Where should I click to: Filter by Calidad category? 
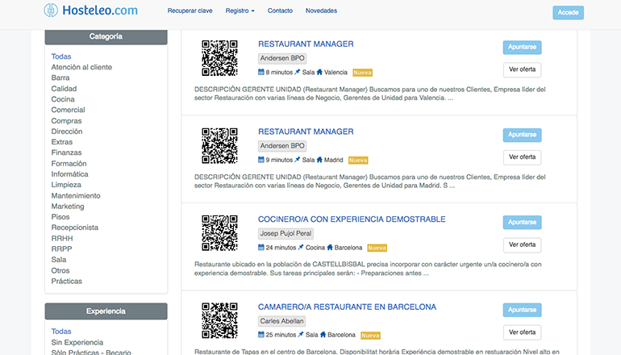tap(64, 89)
